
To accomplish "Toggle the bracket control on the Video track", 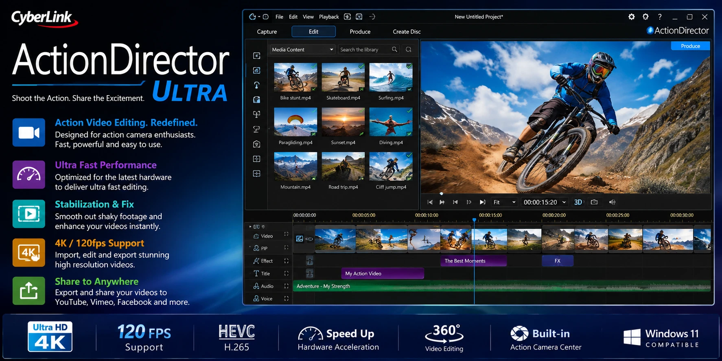I will pyautogui.click(x=287, y=234).
